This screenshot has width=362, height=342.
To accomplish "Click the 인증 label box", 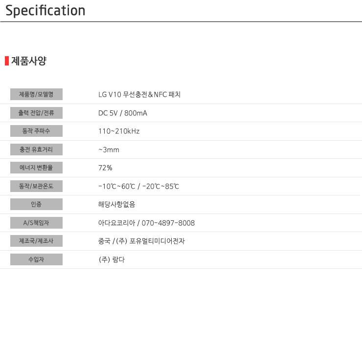I will point(36,204).
